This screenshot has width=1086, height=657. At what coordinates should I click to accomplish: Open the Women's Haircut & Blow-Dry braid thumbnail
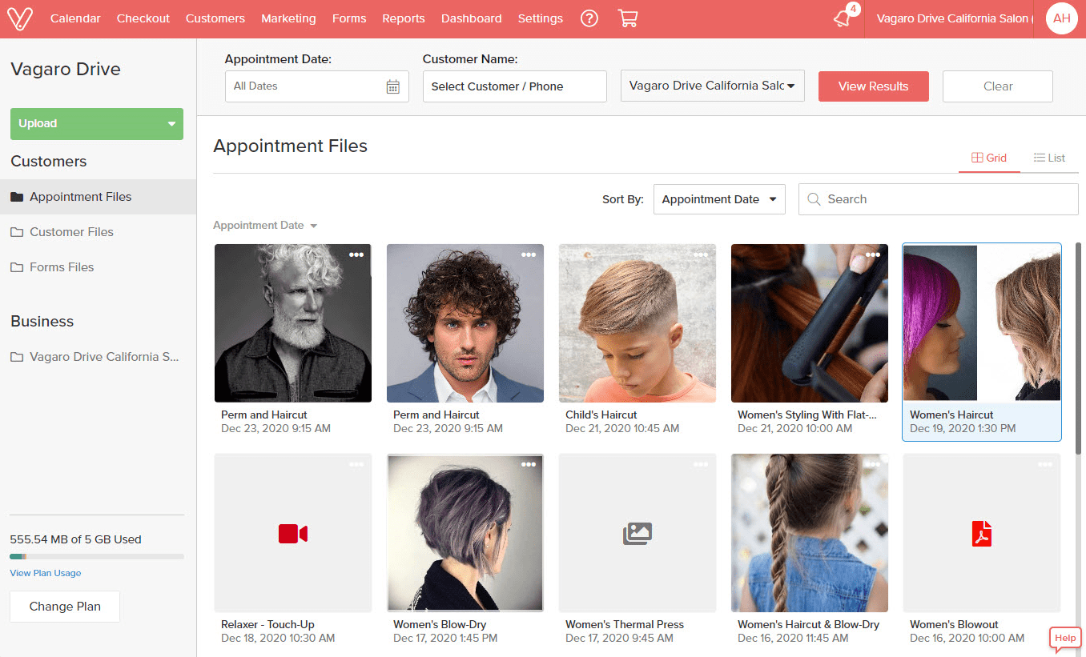pos(810,533)
